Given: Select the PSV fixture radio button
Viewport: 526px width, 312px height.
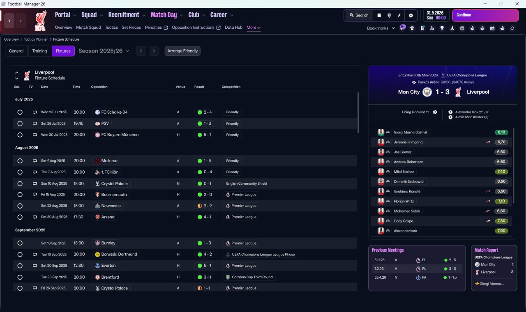Looking at the screenshot, I should coord(20,124).
